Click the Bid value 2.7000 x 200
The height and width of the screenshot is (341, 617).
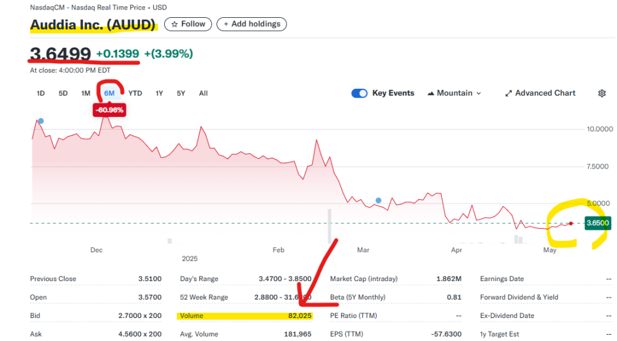pos(140,316)
